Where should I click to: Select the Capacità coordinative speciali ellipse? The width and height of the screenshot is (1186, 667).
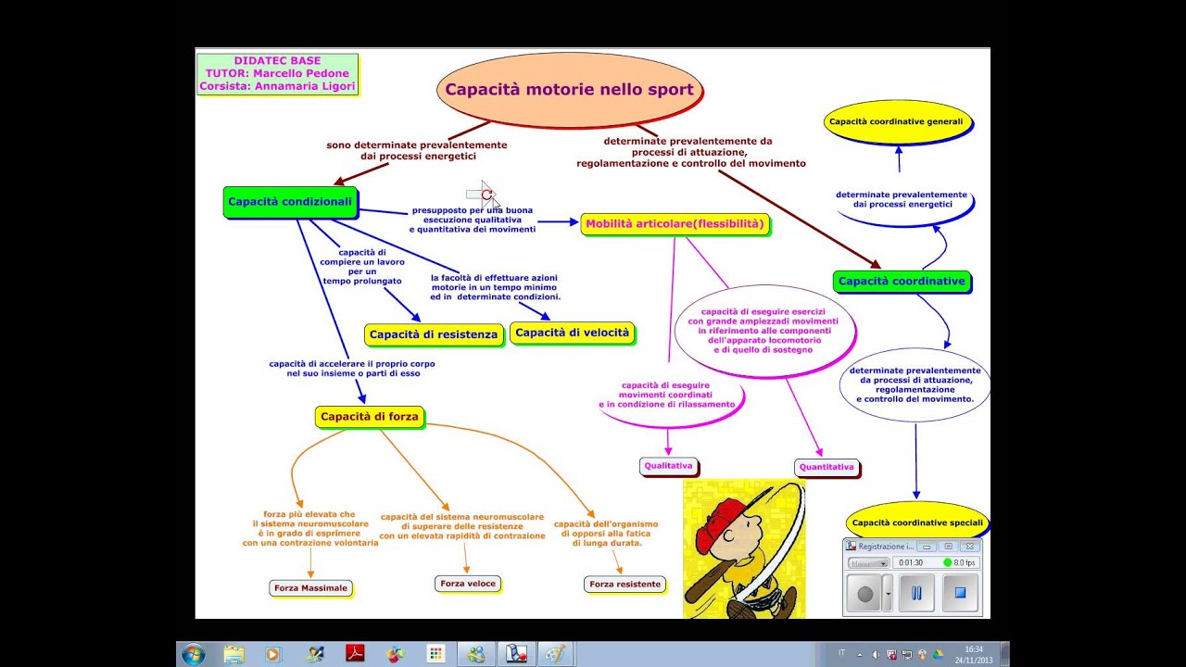(x=916, y=522)
